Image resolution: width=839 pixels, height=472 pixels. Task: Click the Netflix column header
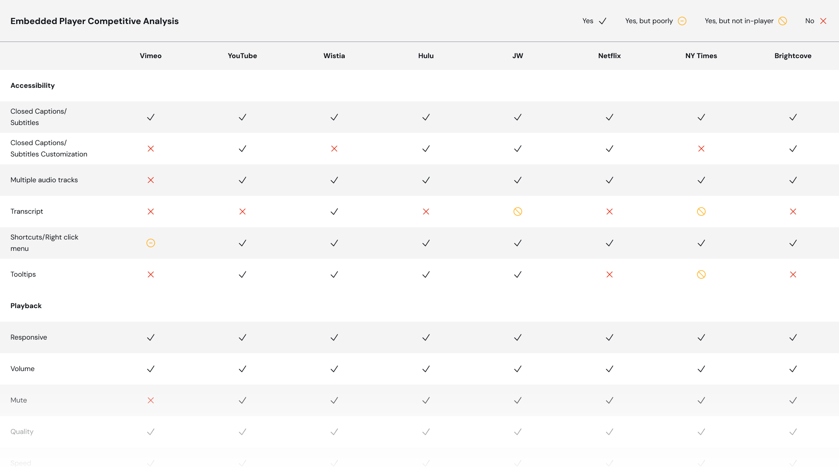pyautogui.click(x=610, y=56)
